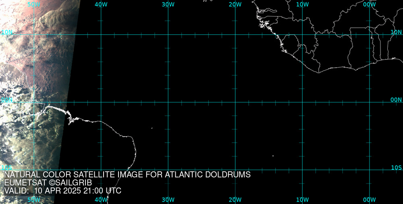This screenshot has width=403, height=204.
Task: Click the 'EUMETSAT ©SAILGRIB' credit line
Action: pos(48,183)
